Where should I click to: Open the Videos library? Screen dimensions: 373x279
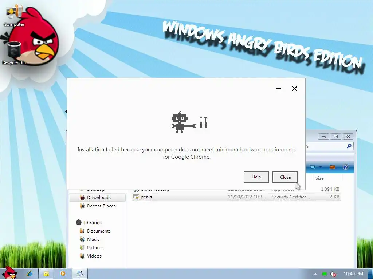coord(94,256)
